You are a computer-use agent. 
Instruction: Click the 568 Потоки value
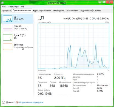[x=52, y=86]
